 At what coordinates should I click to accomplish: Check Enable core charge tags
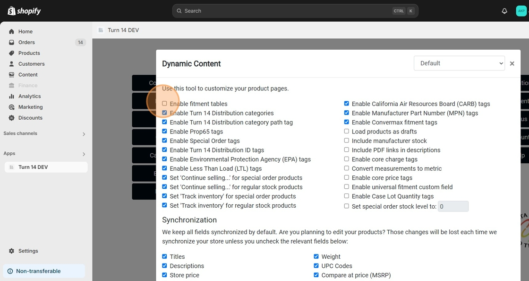pyautogui.click(x=347, y=159)
